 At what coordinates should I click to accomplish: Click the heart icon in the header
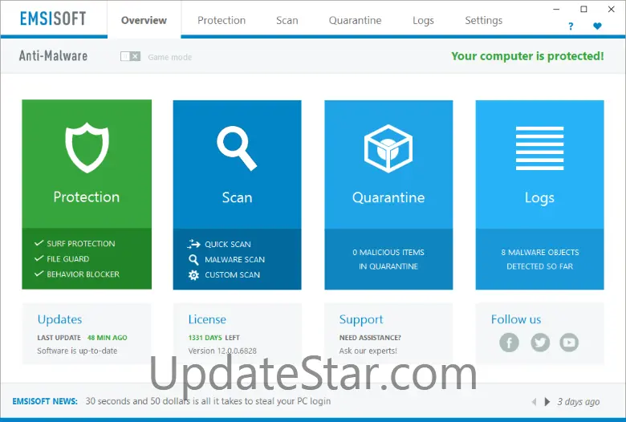[x=597, y=26]
